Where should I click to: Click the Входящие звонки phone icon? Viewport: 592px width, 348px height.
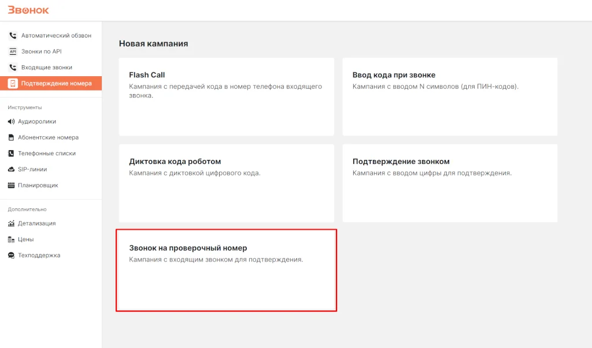click(x=13, y=68)
